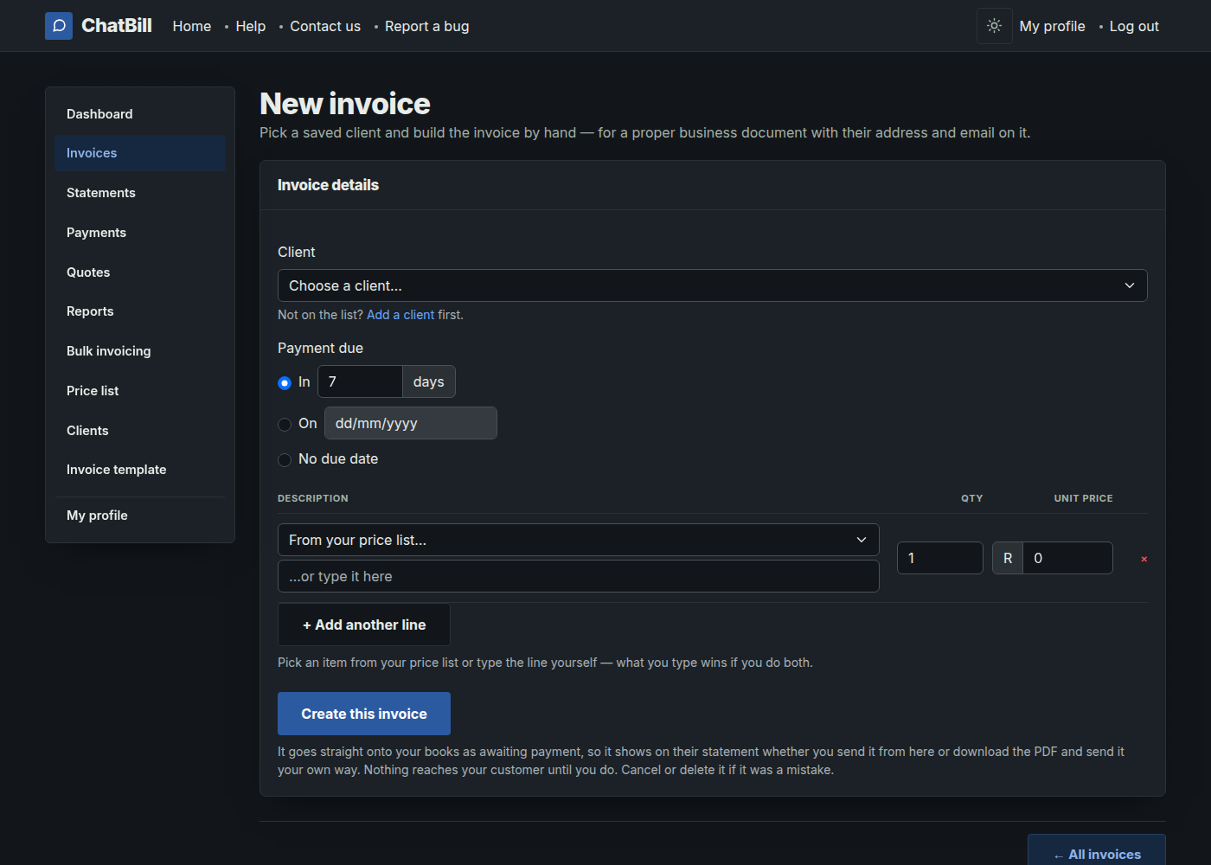Open Invoice template in the sidebar

140,470
